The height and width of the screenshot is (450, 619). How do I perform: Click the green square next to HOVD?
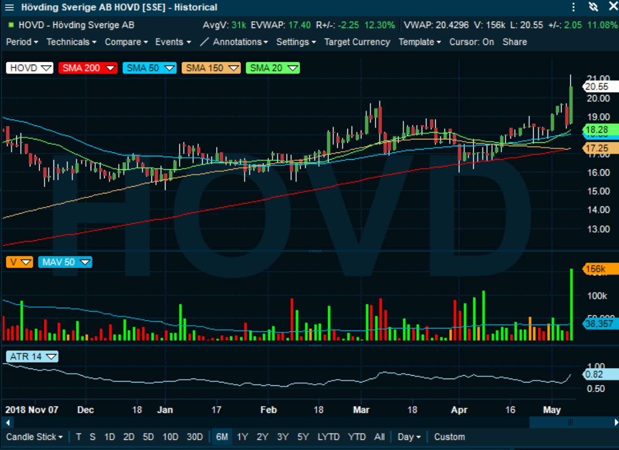pyautogui.click(x=11, y=25)
